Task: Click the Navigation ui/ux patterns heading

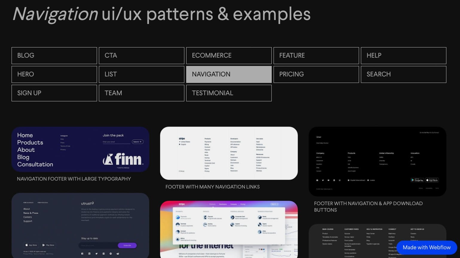Action: (x=161, y=14)
